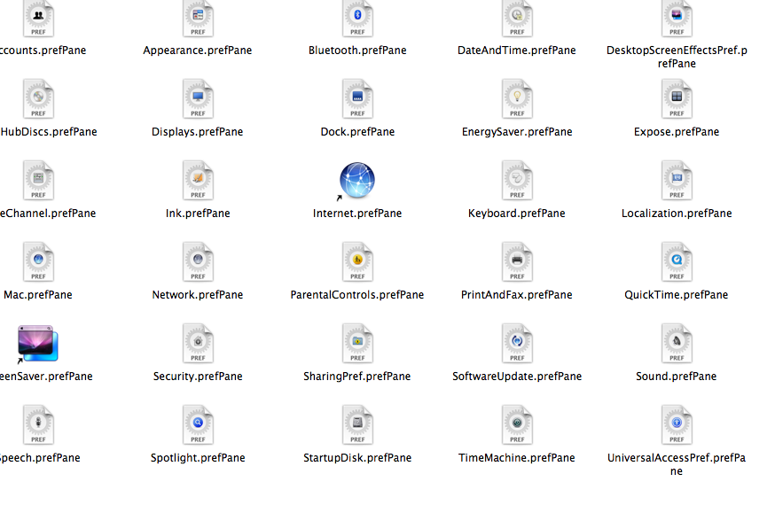The image size is (775, 505).
Task: Select the Localization.prefPane flag icon
Action: pos(677,180)
